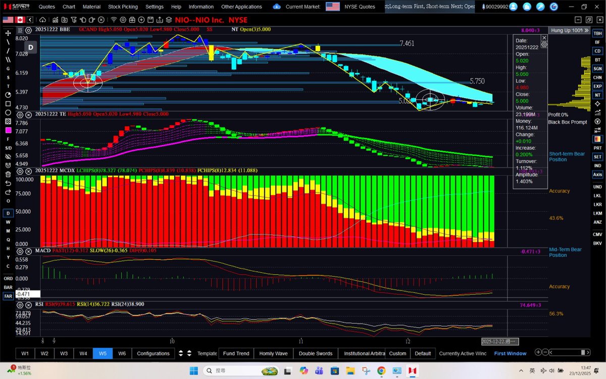Apply the Double Swords template

[x=315, y=353]
